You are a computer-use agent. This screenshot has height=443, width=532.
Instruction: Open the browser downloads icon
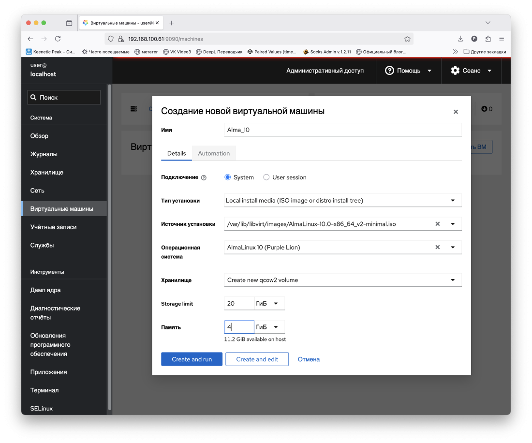click(x=460, y=39)
